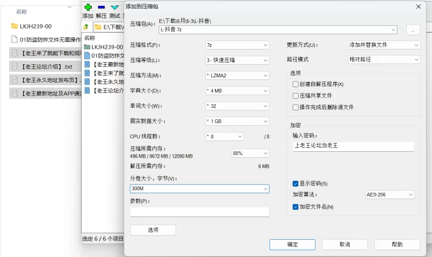
Task: Click the up-folder arrow icon in 7-Zip
Action: (86, 26)
